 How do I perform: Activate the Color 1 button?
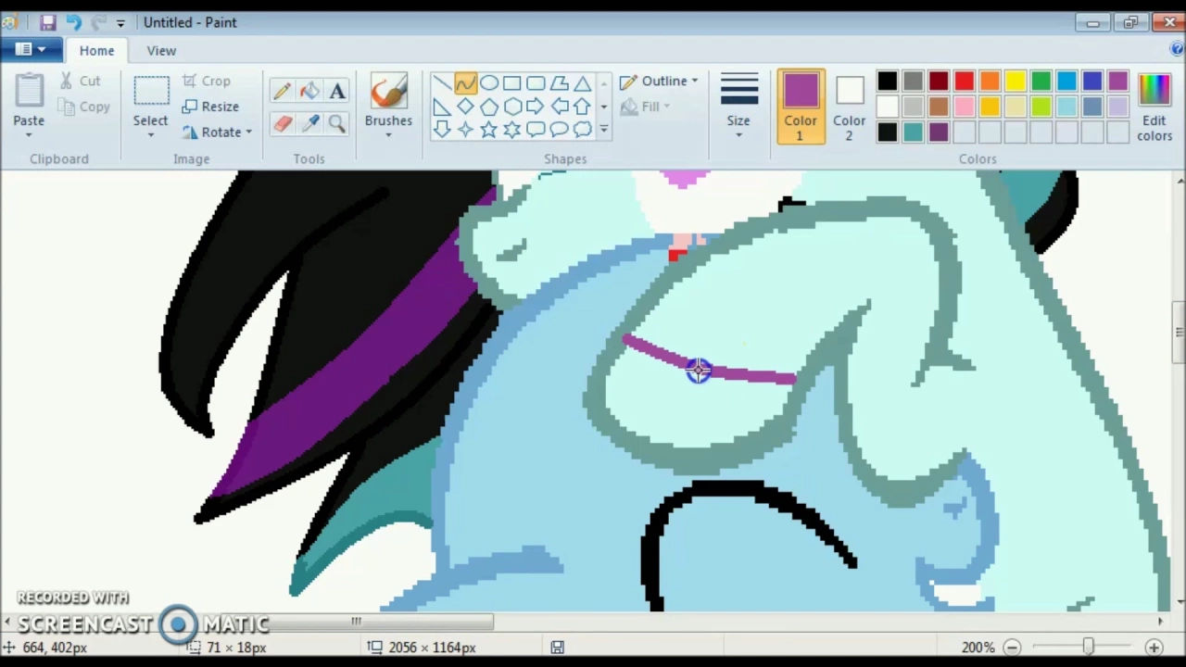[x=801, y=107]
